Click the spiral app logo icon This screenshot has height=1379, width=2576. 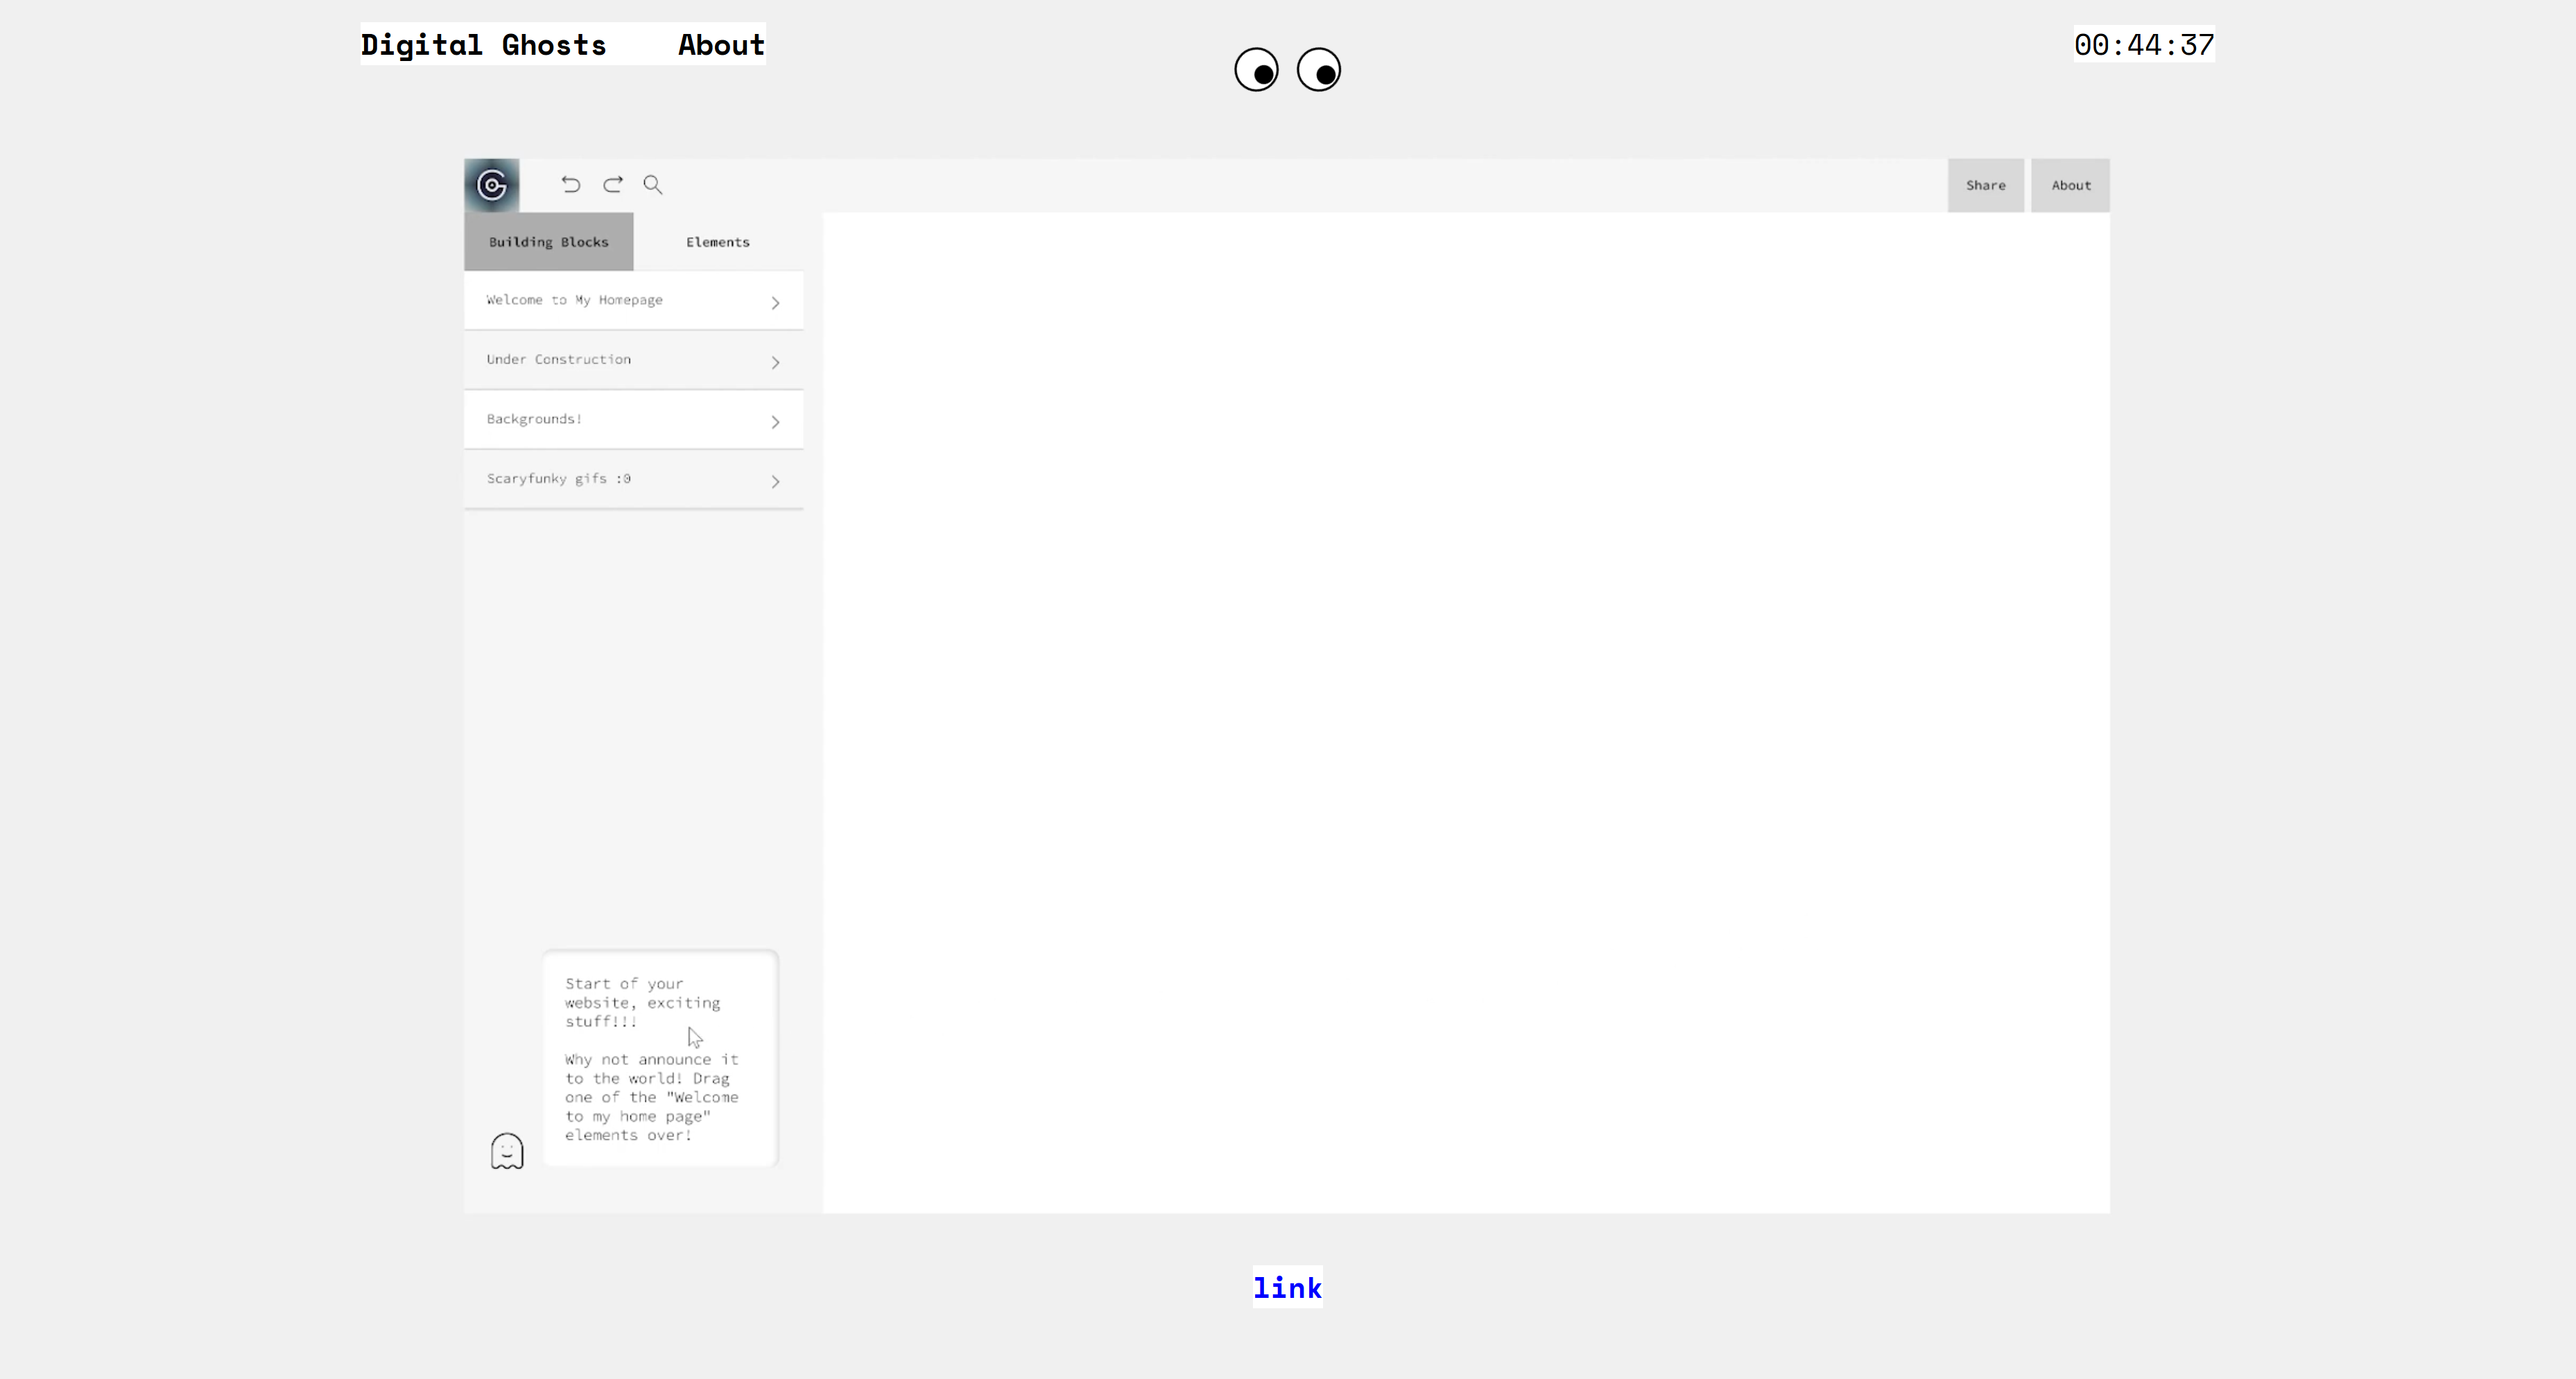(491, 185)
